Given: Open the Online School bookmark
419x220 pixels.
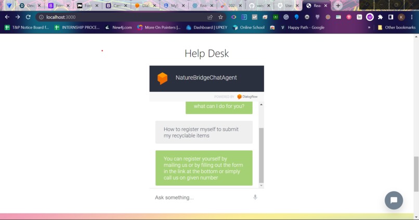Looking at the screenshot, I should click(248, 27).
